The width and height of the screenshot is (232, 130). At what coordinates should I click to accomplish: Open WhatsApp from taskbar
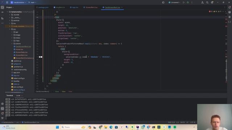click(143, 127)
